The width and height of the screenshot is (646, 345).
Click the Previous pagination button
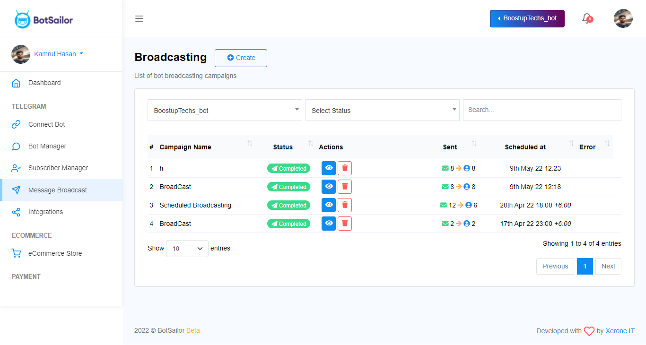coord(555,266)
